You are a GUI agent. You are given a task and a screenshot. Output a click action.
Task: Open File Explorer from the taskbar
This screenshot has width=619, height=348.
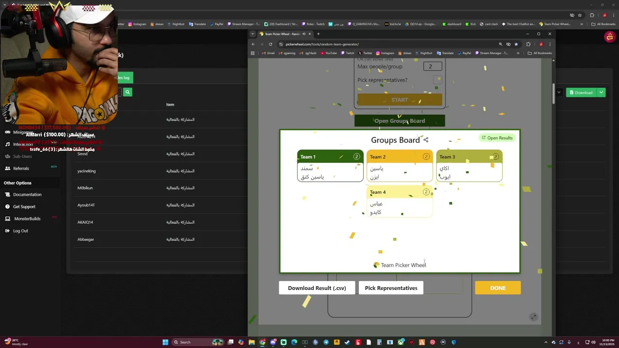(251, 342)
